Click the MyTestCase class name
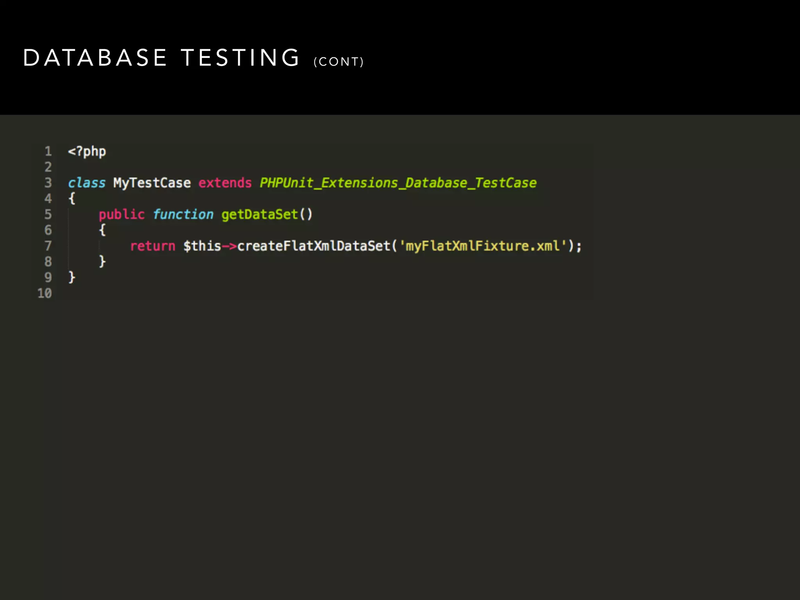 pyautogui.click(x=152, y=183)
